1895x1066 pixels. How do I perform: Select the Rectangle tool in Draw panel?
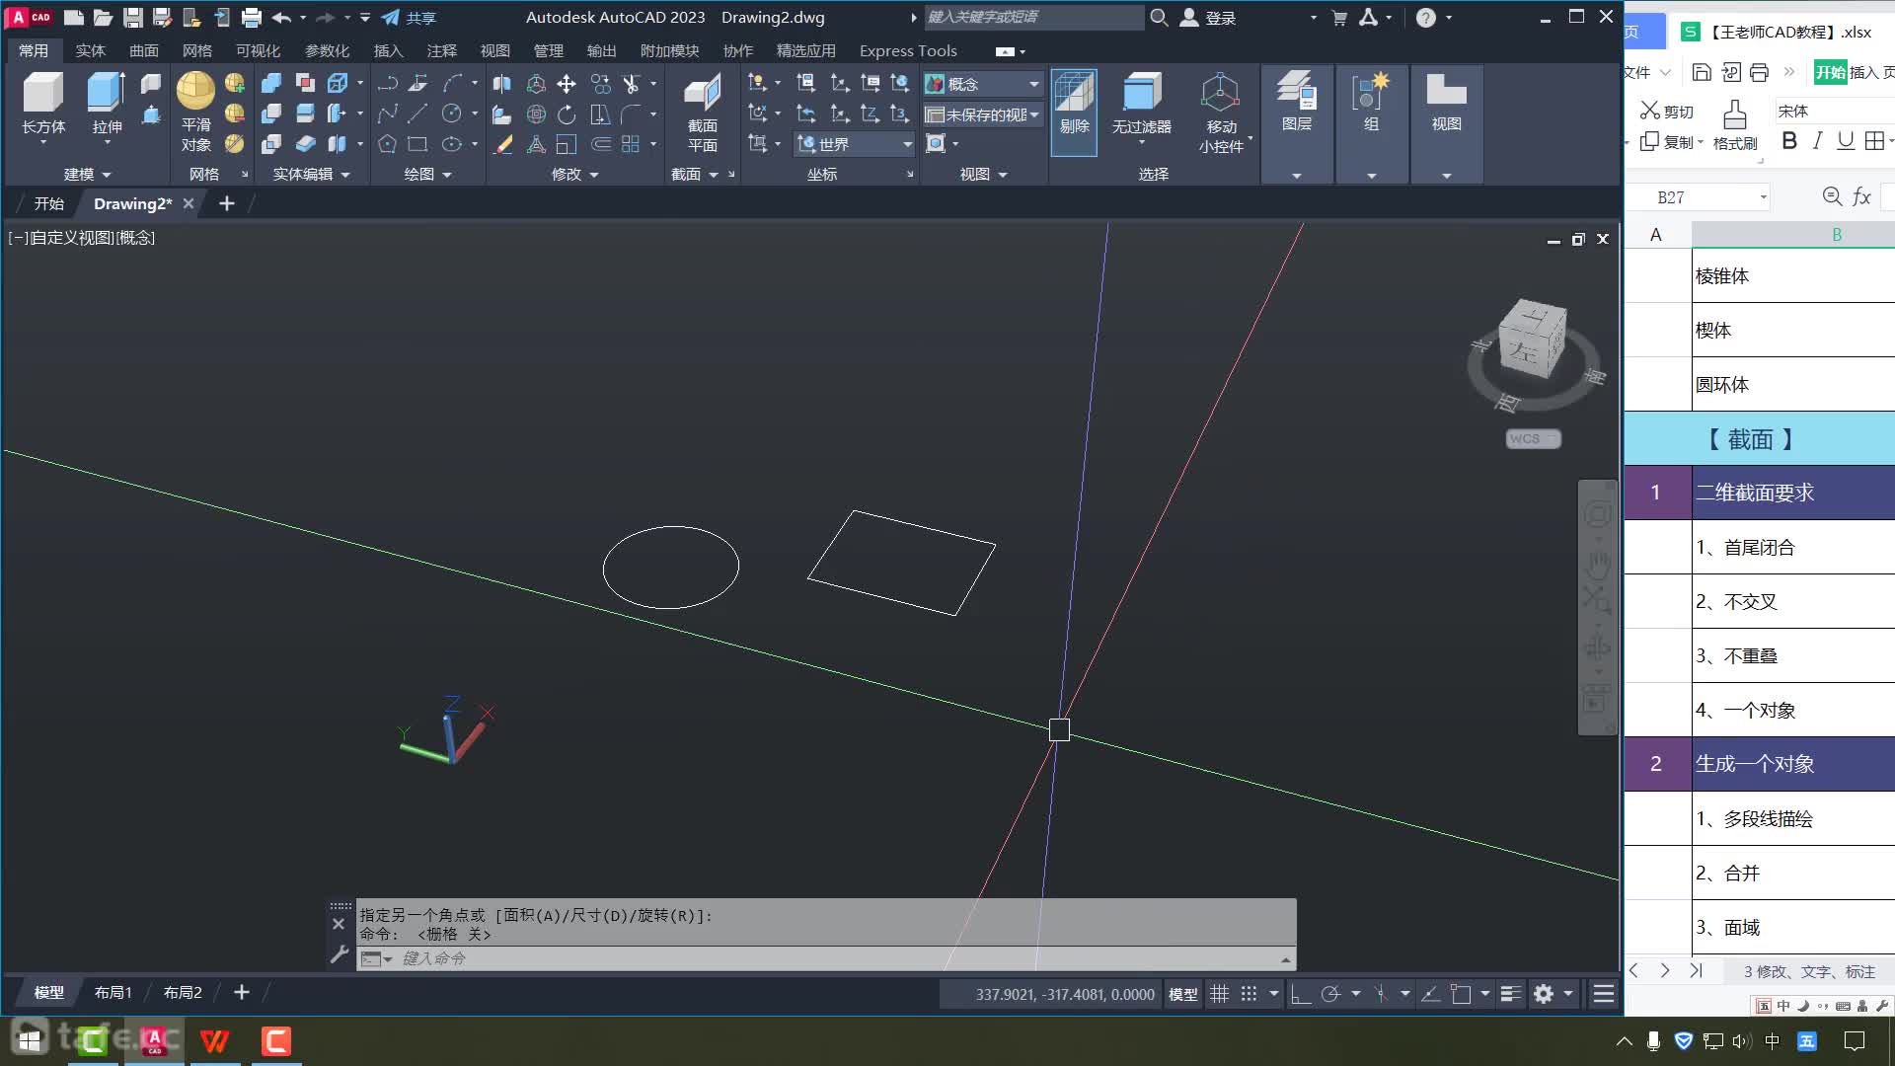[418, 144]
